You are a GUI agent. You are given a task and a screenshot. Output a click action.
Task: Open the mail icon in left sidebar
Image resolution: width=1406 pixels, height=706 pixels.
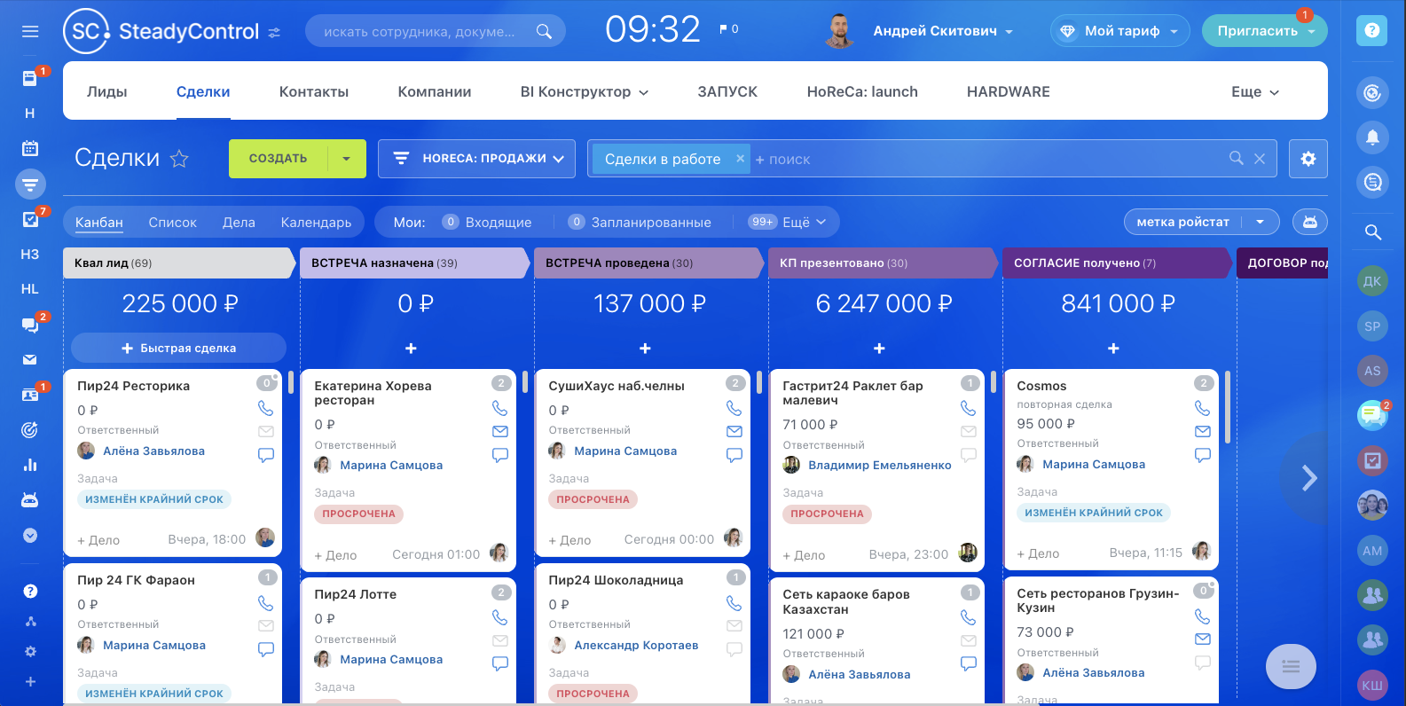(x=30, y=360)
